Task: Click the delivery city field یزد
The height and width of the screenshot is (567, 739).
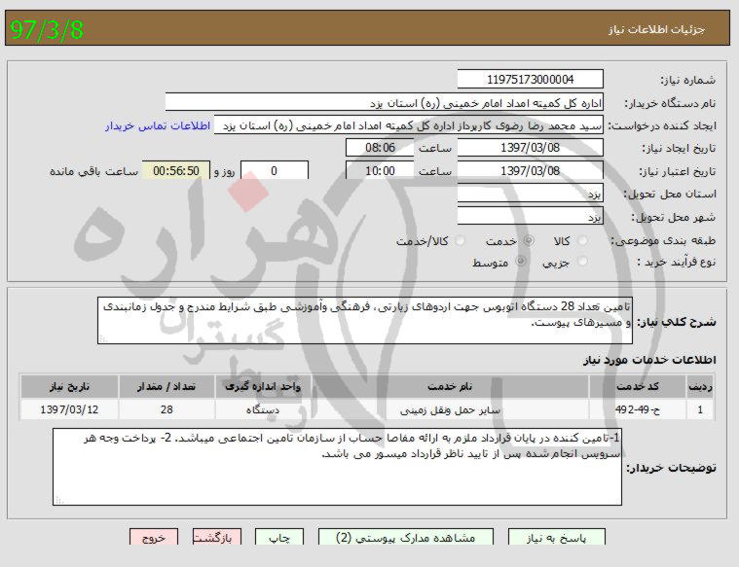Action: tap(531, 216)
